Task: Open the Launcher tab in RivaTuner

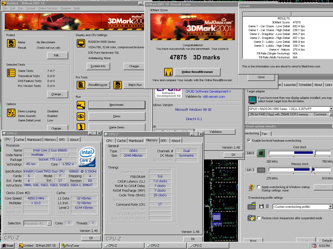Action: (290, 85)
